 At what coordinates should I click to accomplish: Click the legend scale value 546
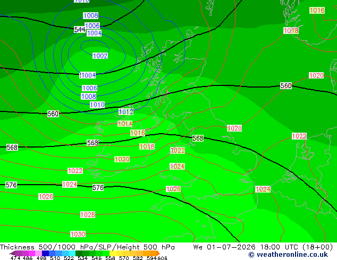tap(97, 258)
